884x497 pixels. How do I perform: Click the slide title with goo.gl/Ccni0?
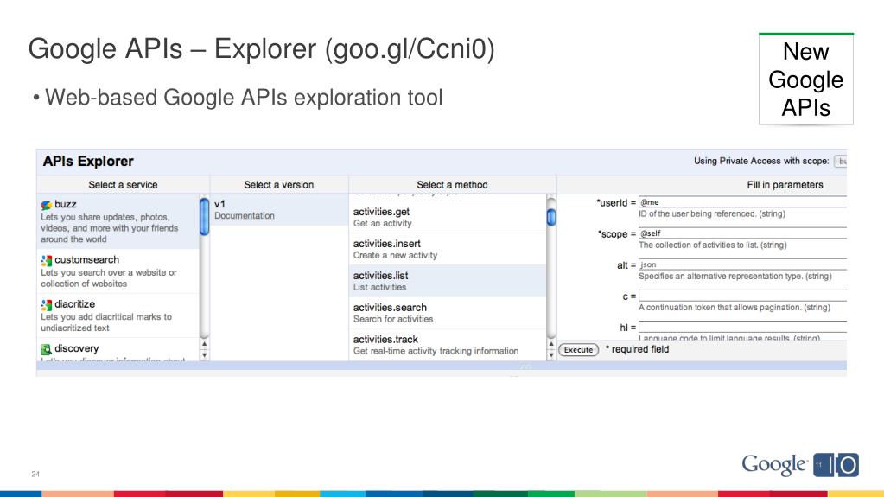coord(262,49)
